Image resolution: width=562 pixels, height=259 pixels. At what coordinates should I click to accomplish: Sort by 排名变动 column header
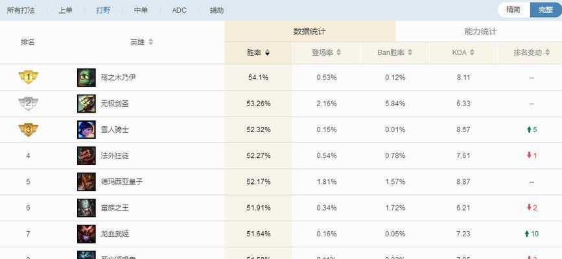(531, 52)
